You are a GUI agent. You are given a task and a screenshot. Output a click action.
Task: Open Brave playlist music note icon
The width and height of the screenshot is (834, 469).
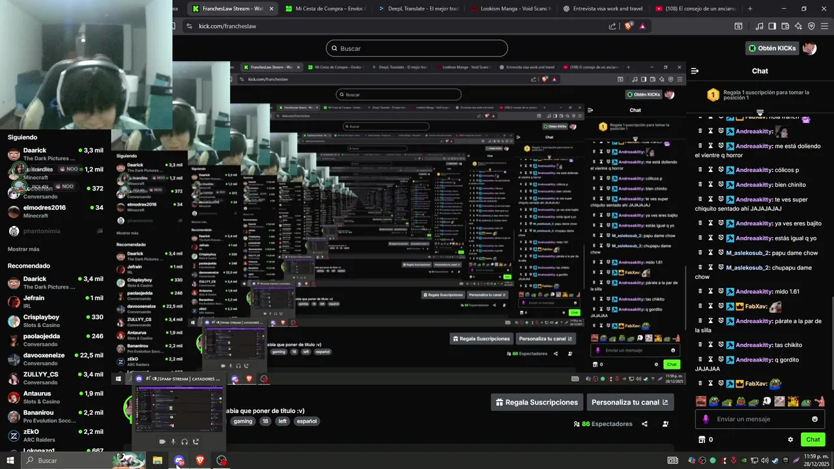(759, 26)
